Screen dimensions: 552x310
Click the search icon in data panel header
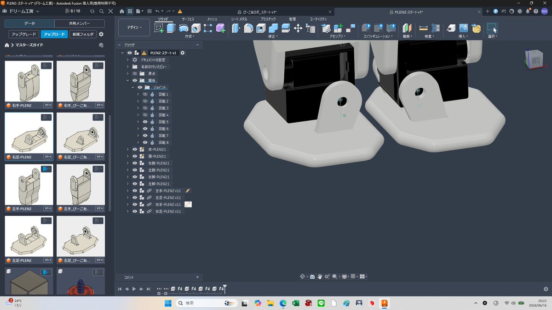coord(102,11)
